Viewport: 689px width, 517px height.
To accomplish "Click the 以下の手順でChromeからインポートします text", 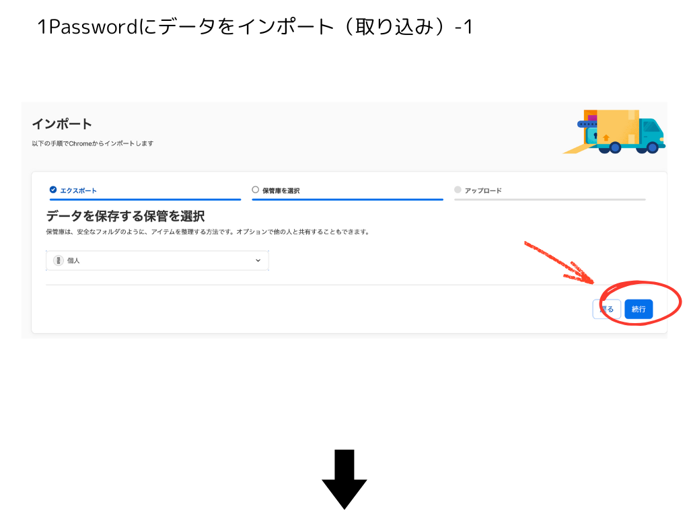I will 93,143.
